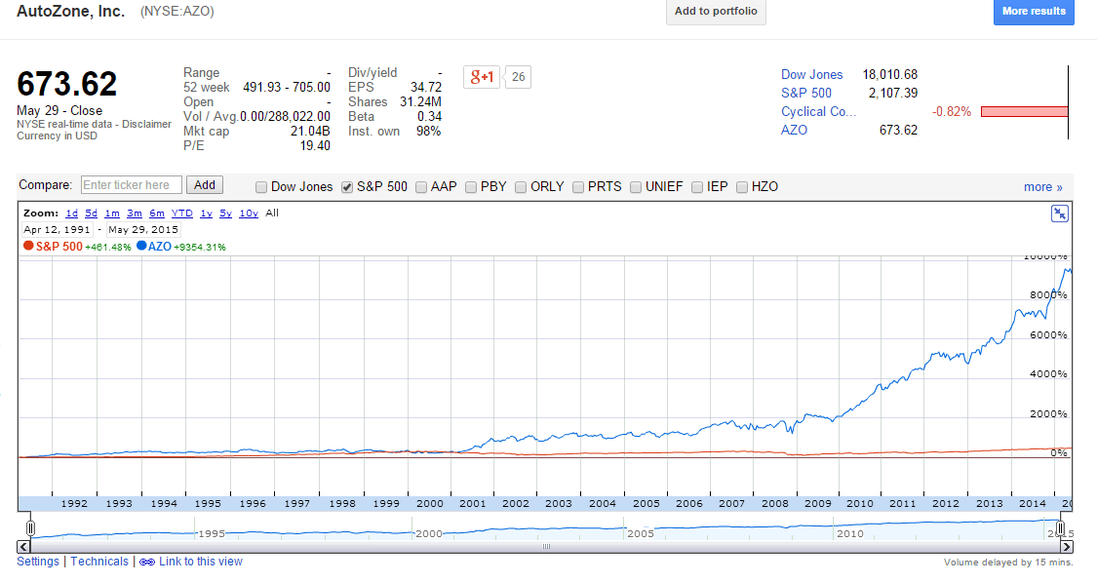
Task: Set chart zoom to YTD
Action: coord(182,214)
